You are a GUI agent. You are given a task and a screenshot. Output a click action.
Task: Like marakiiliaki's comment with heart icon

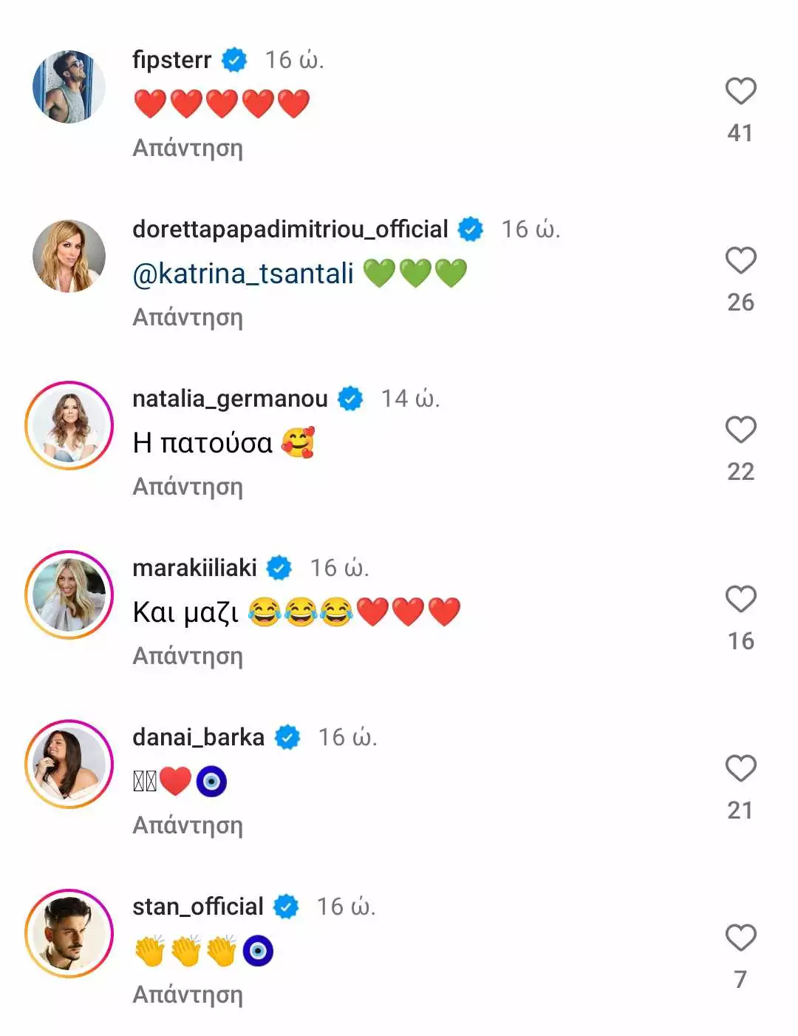click(x=740, y=599)
